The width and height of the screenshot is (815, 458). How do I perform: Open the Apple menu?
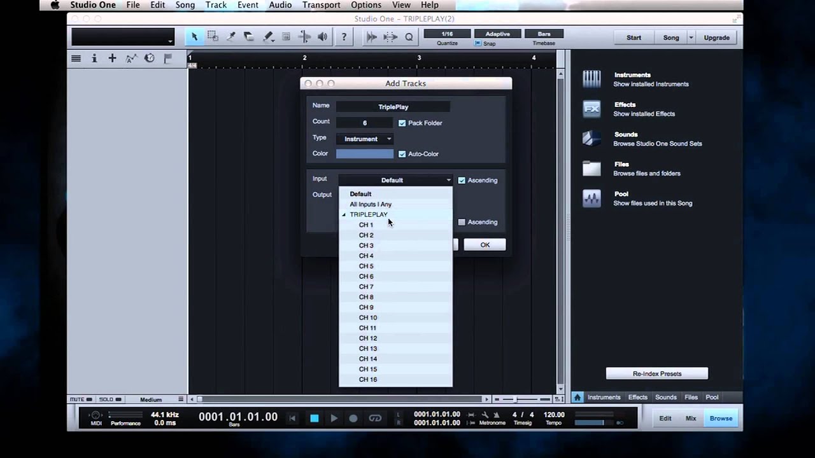[x=55, y=5]
